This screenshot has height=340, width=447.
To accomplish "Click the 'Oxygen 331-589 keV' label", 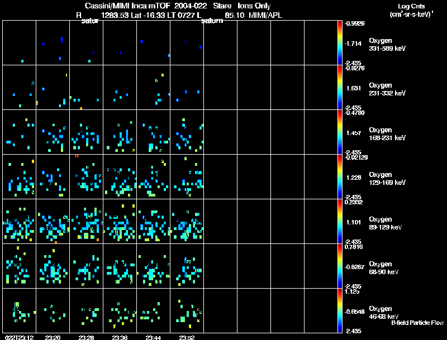I will pyautogui.click(x=387, y=45).
